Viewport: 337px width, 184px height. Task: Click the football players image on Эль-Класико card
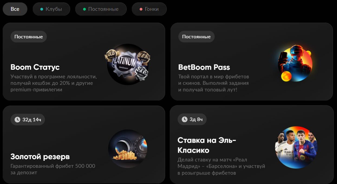(296, 147)
